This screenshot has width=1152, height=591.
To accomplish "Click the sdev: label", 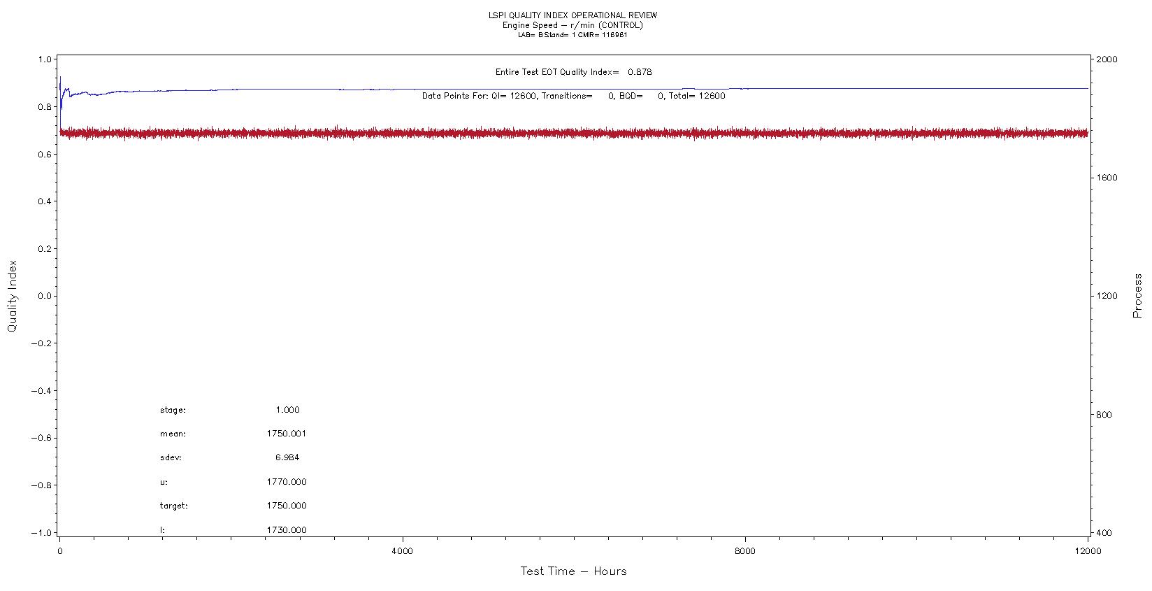I will pyautogui.click(x=171, y=457).
